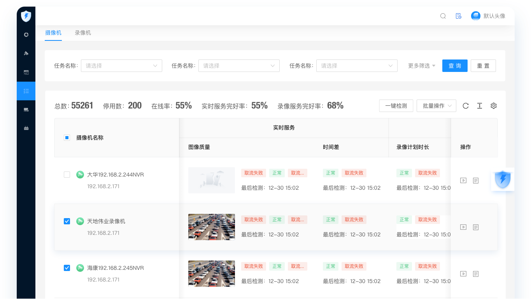
Task: Check the checkbox for 大华192.168.2.244NVR
Action: [x=67, y=175]
